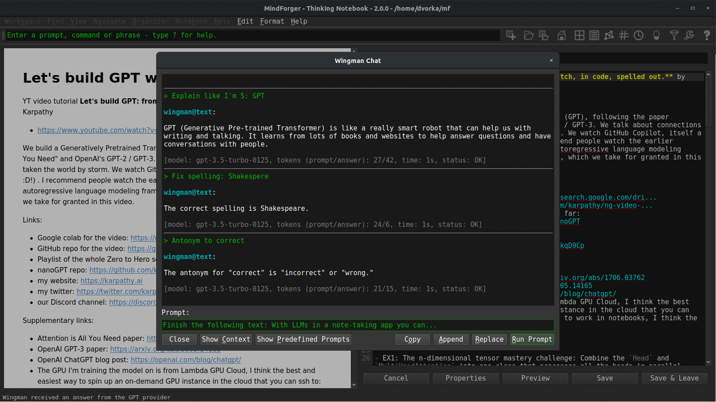Open scope filter funnel icon

point(674,35)
